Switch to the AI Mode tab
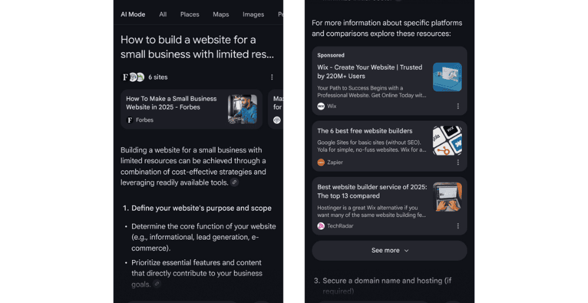Screen dimensions: 588x303 (133, 14)
